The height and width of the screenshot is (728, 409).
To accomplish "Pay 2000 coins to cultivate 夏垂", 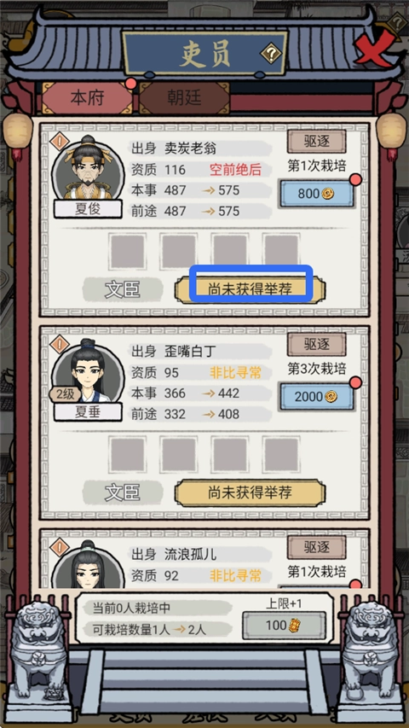I will point(317,397).
